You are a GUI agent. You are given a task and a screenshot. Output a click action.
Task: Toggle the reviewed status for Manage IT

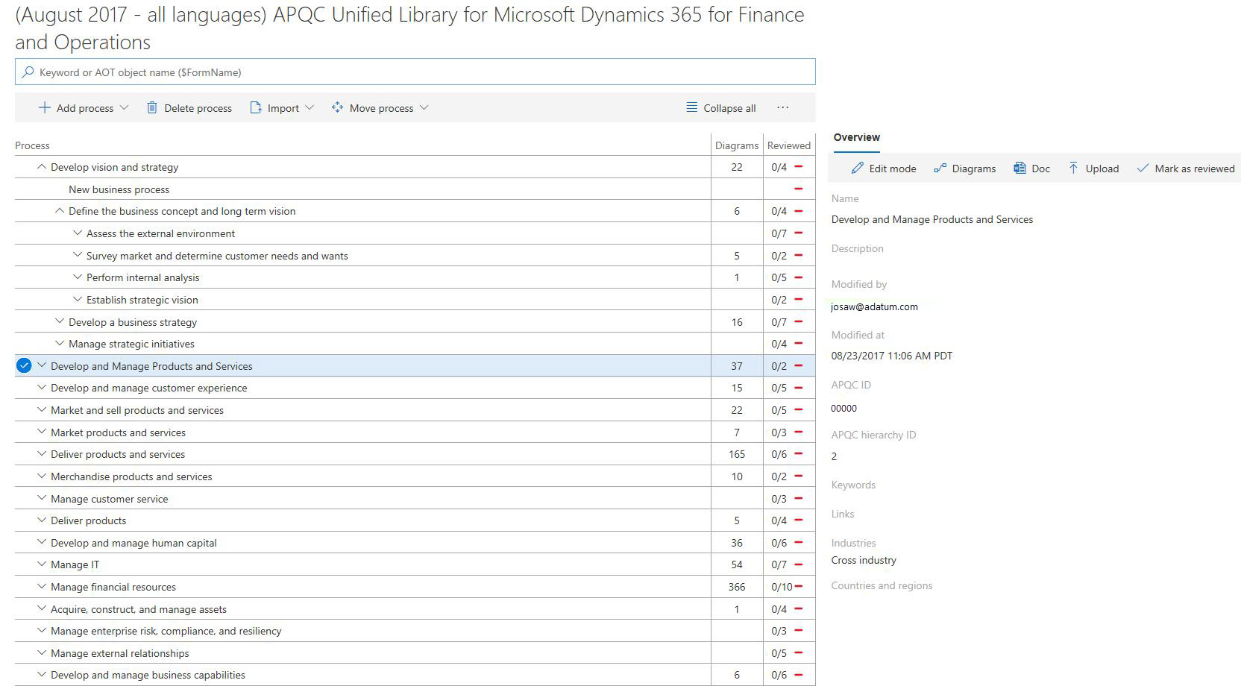798,564
